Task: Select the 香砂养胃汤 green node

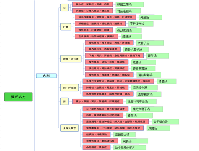Action: pyautogui.click(x=143, y=69)
